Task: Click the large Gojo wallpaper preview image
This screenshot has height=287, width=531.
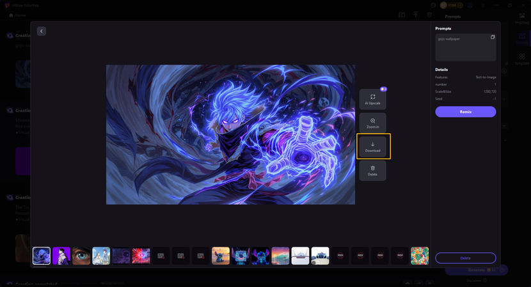Action: click(230, 134)
